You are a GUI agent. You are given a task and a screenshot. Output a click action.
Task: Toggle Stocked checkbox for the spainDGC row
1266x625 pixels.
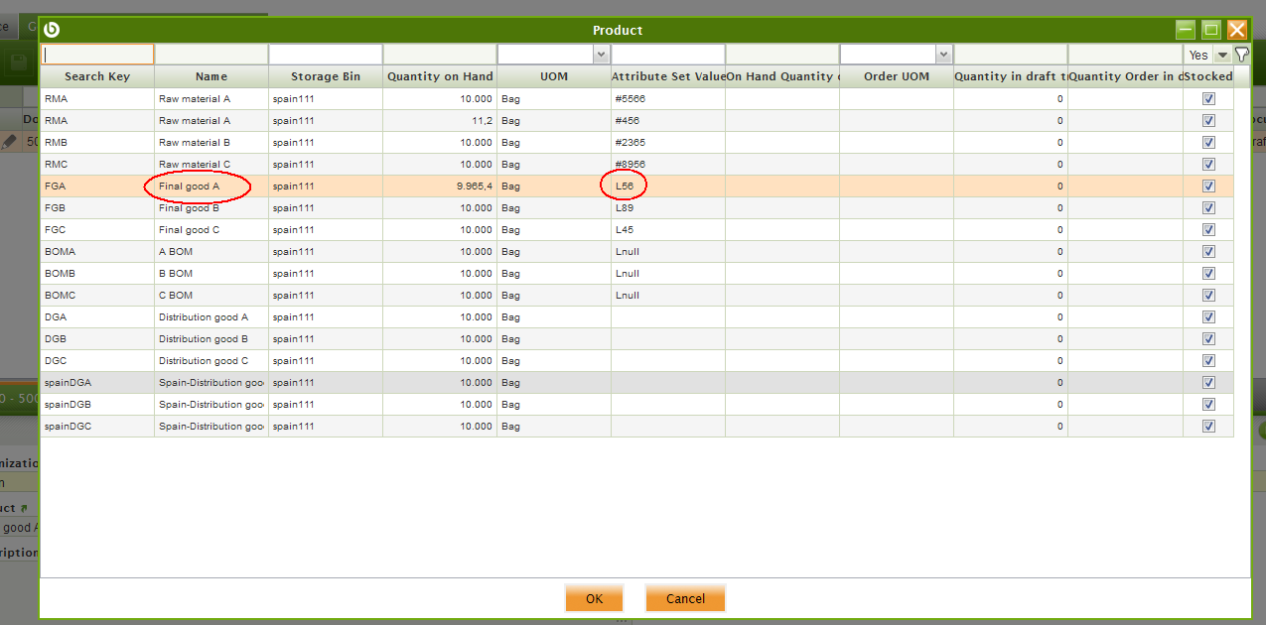[x=1208, y=427]
